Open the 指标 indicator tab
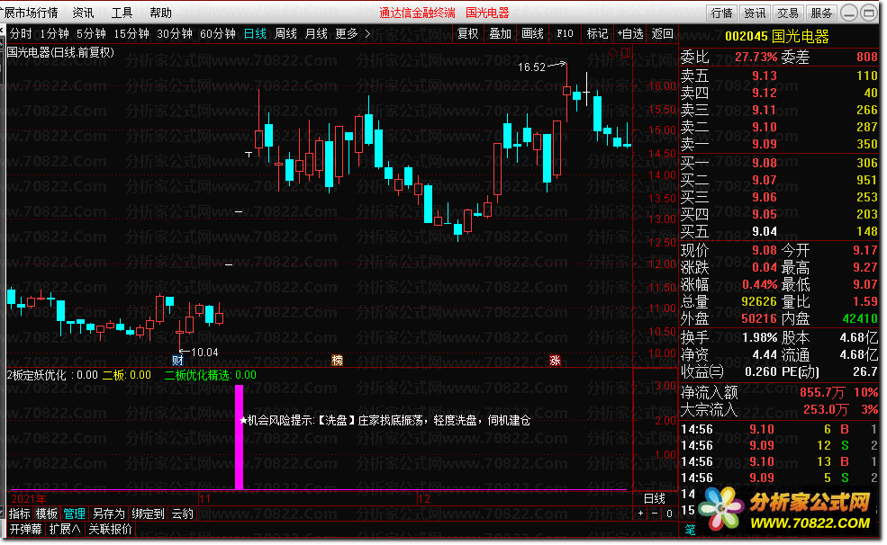 pyautogui.click(x=20, y=514)
